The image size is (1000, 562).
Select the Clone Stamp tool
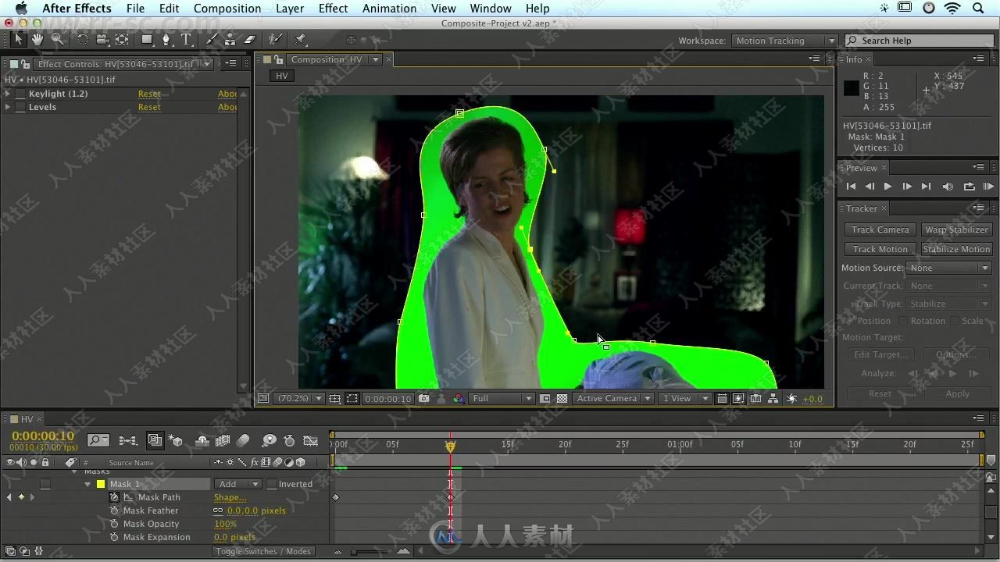tap(230, 39)
